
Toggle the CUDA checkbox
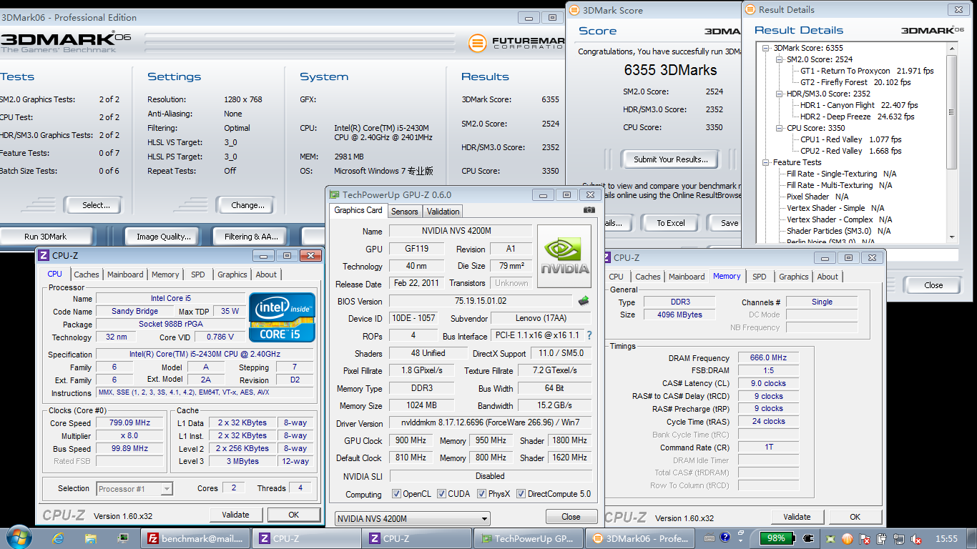(442, 494)
